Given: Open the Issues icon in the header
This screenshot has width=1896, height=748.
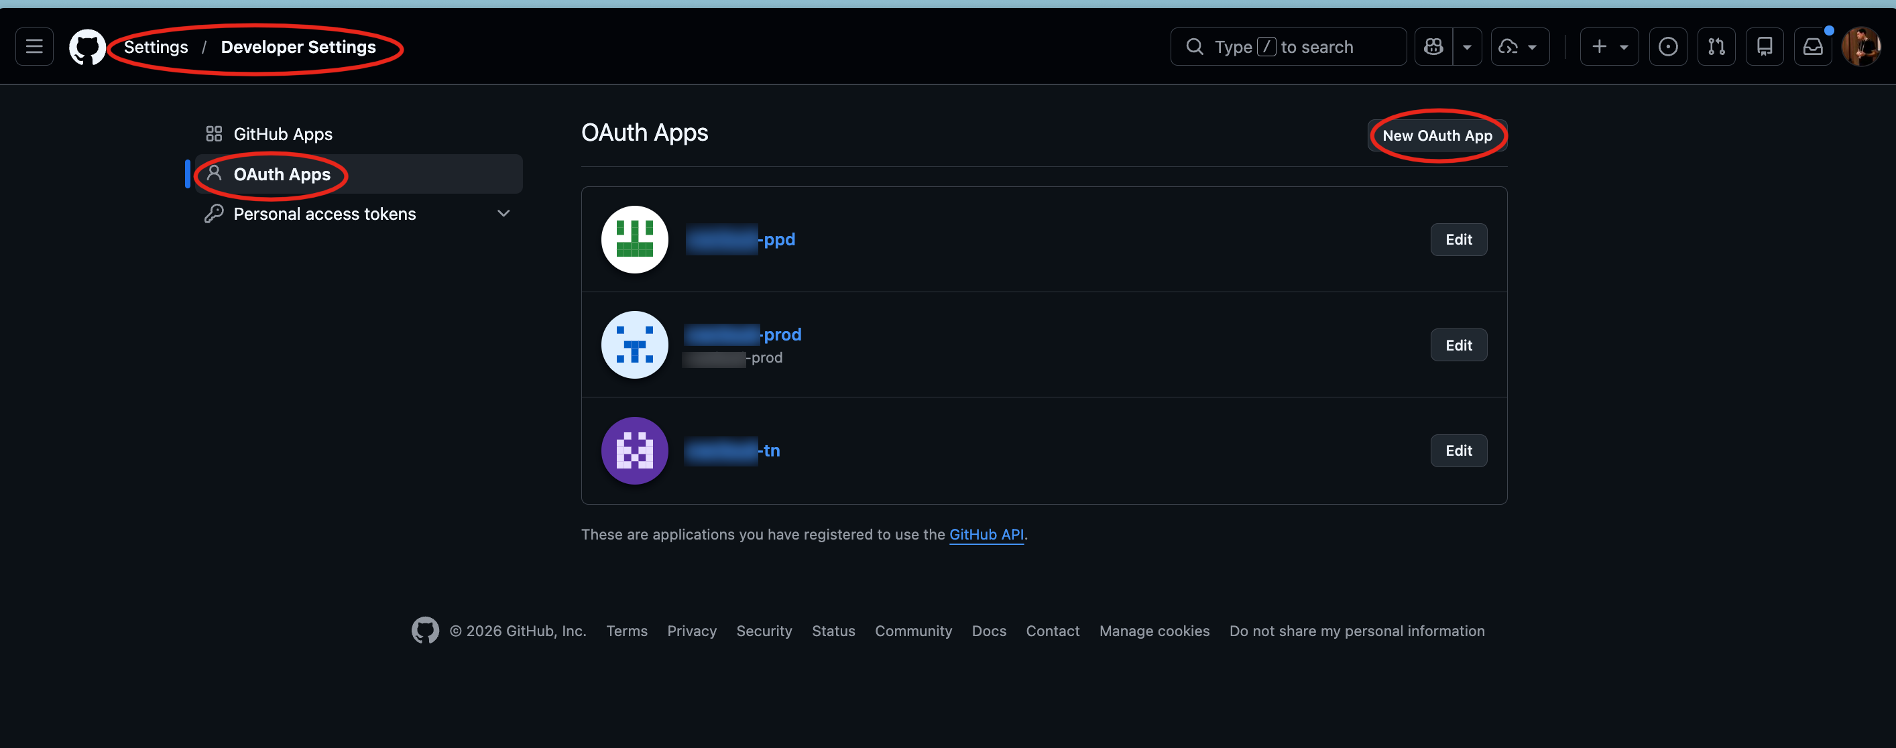Looking at the screenshot, I should tap(1668, 47).
